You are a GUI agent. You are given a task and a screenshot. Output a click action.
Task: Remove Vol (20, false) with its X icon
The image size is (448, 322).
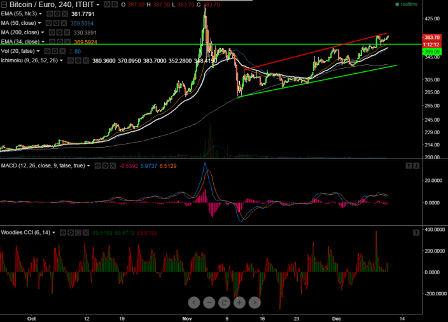click(63, 51)
